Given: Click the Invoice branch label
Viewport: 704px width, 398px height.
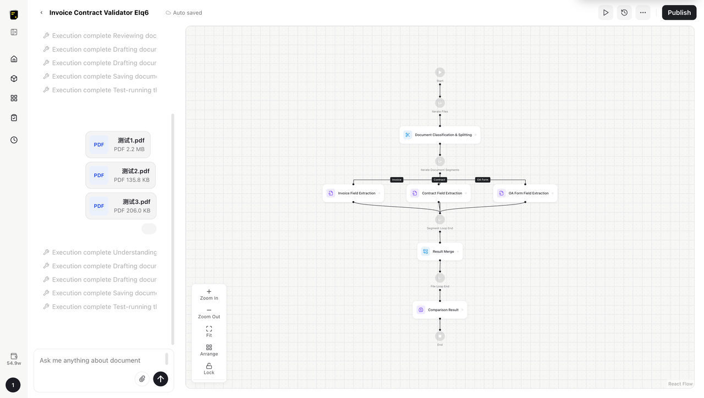Looking at the screenshot, I should (x=397, y=180).
